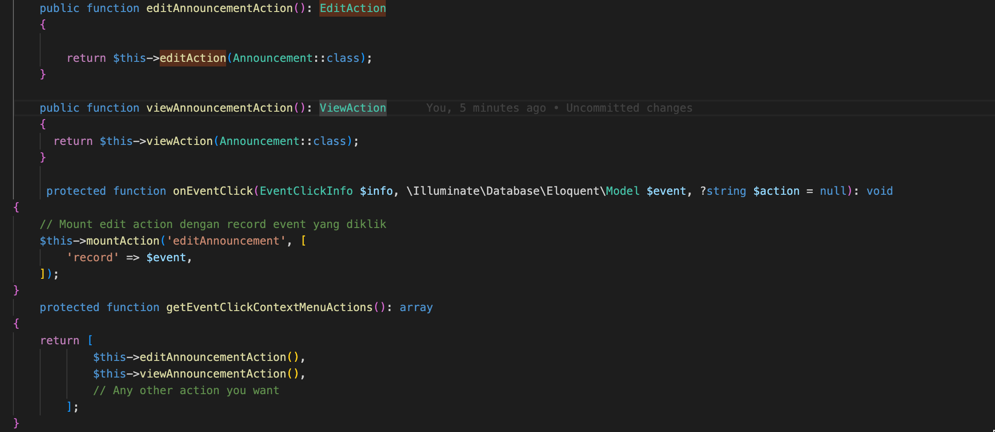The height and width of the screenshot is (432, 995).
Task: Click the 'editAnnouncement' string literal
Action: point(226,241)
